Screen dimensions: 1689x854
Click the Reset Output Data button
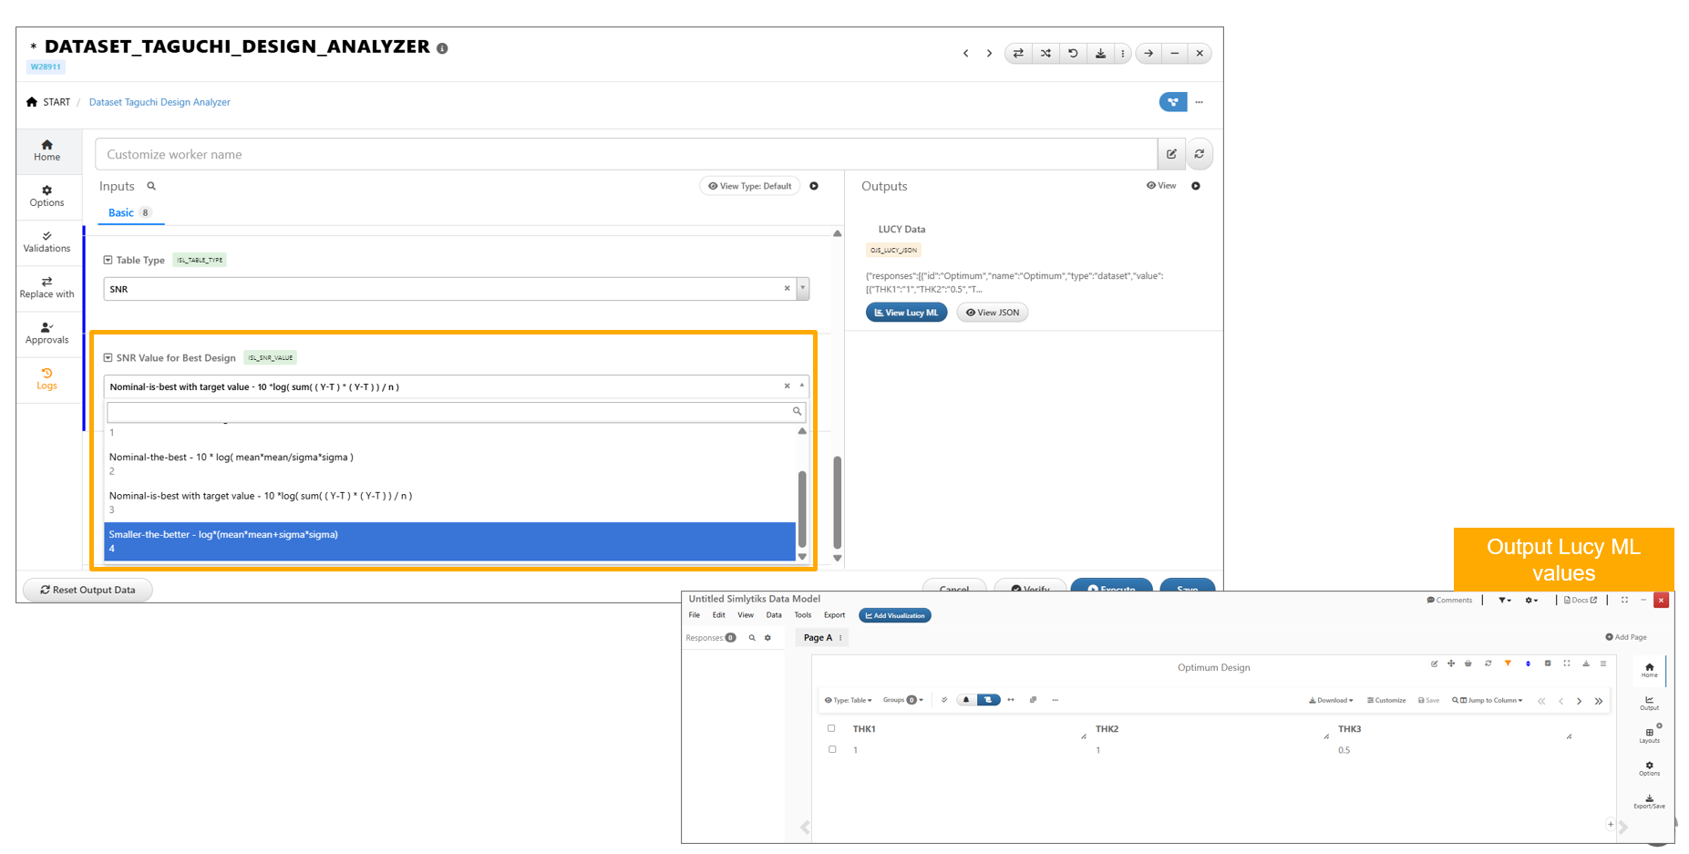88,590
